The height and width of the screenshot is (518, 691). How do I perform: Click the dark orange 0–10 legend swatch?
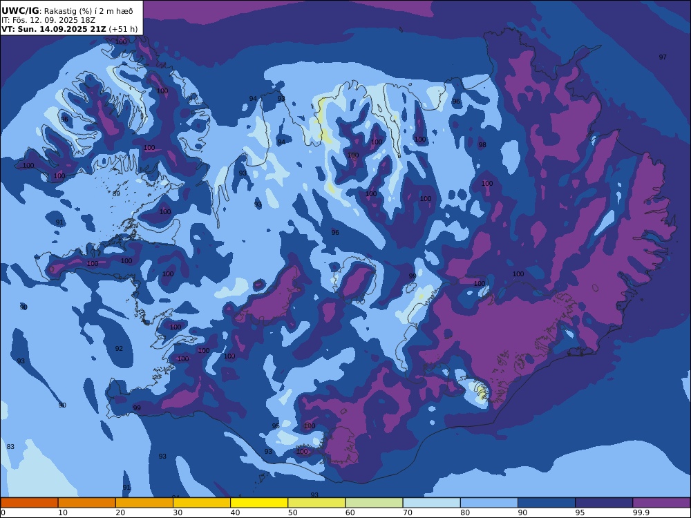click(29, 503)
